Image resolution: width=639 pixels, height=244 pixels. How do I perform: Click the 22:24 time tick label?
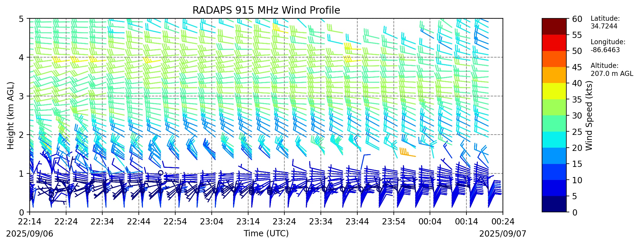click(x=66, y=221)
